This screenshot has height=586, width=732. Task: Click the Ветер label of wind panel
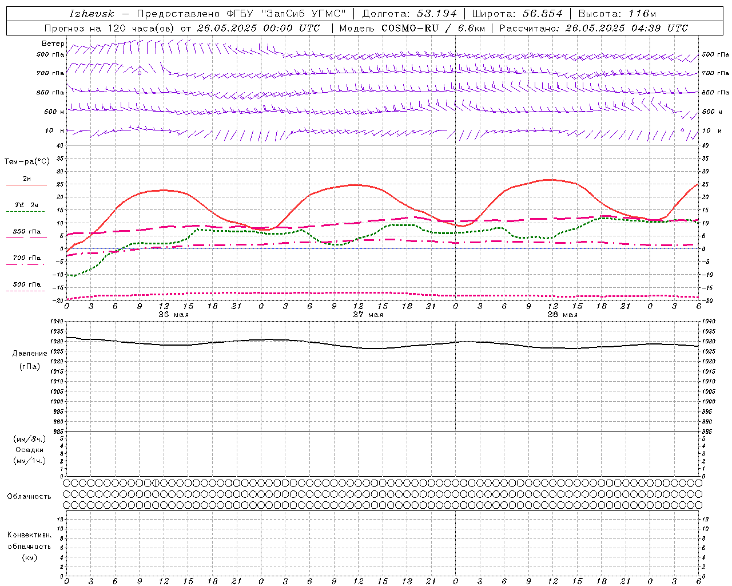click(x=53, y=43)
